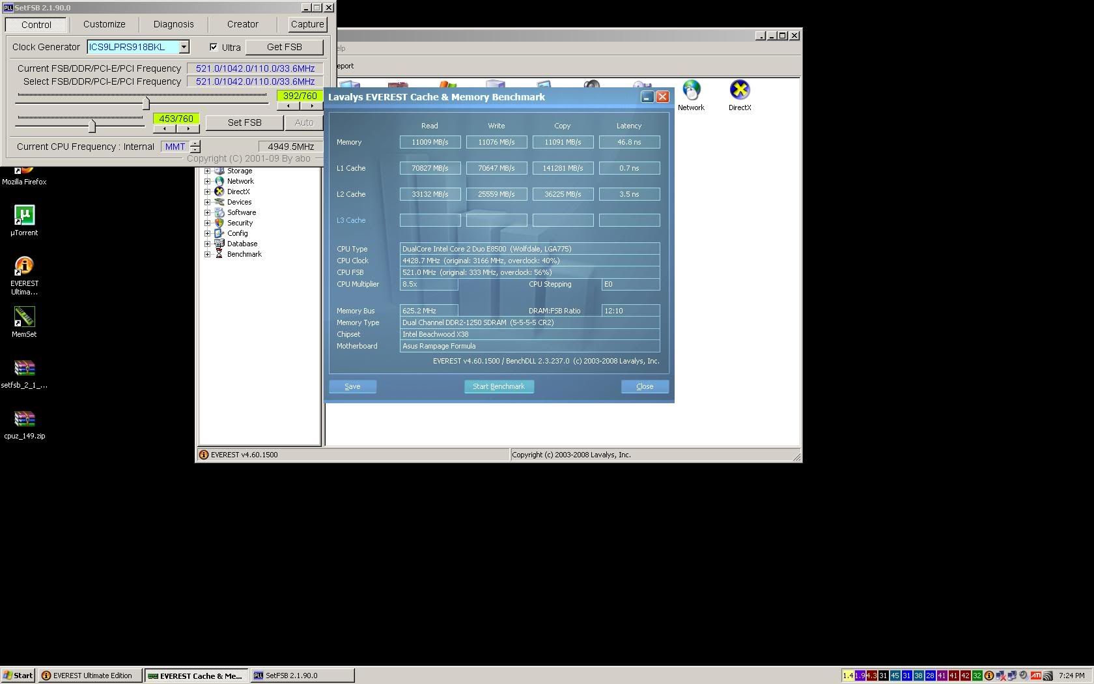
Task: Click the Get FSB button
Action: click(285, 47)
